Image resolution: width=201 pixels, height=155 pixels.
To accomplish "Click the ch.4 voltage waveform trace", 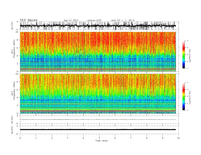I will [98, 130].
